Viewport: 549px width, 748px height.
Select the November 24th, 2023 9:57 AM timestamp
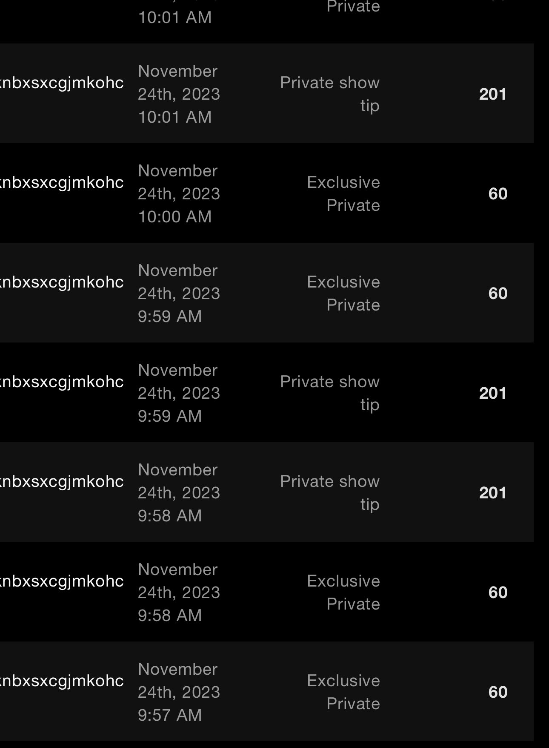(179, 692)
